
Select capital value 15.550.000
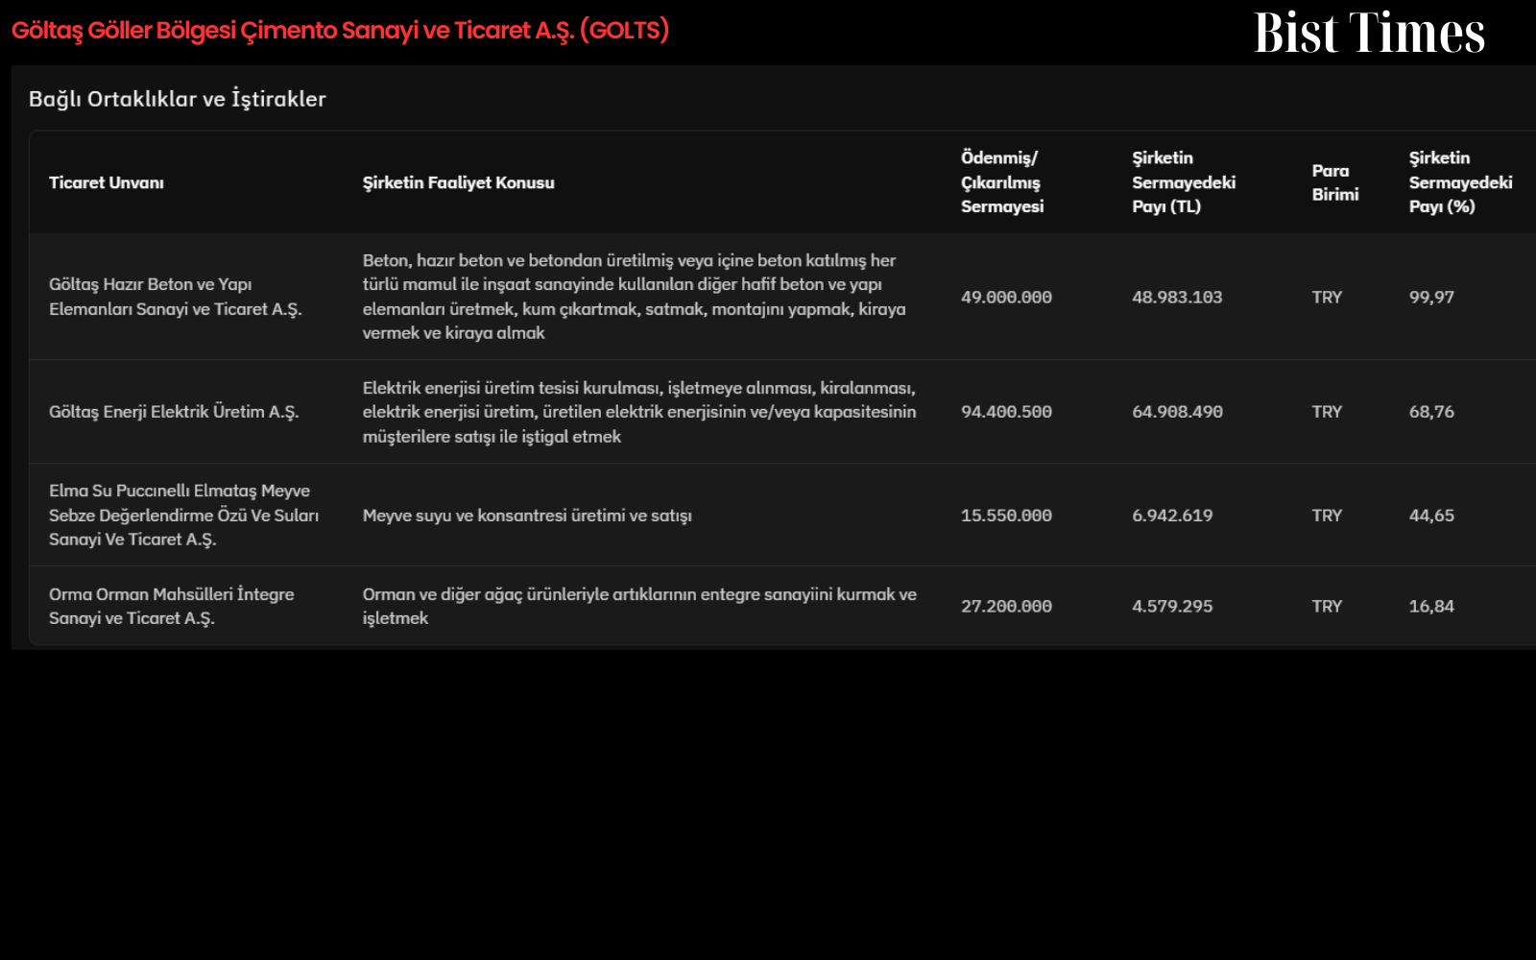click(1006, 516)
